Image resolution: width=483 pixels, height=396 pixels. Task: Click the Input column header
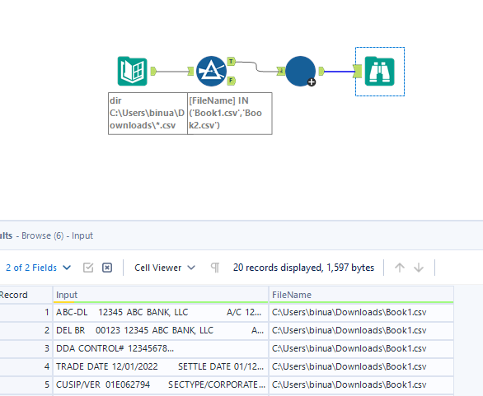pyautogui.click(x=161, y=295)
